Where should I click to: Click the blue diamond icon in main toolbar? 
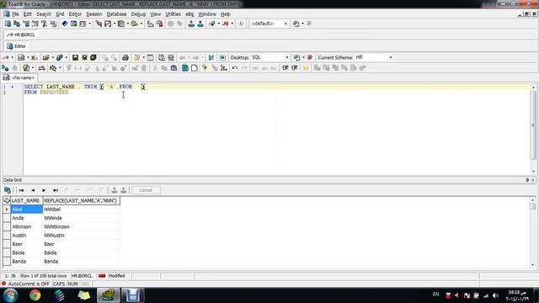[64, 24]
